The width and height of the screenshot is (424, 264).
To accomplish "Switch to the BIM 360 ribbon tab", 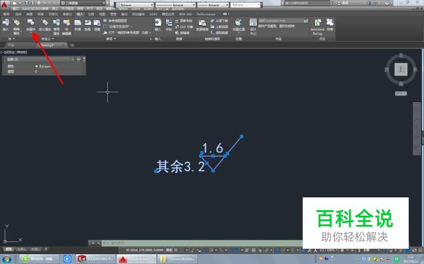I will click(185, 14).
